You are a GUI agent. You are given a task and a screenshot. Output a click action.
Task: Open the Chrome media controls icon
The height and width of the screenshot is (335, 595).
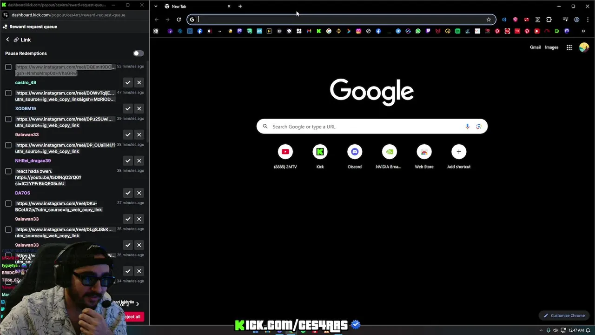pyautogui.click(x=565, y=20)
